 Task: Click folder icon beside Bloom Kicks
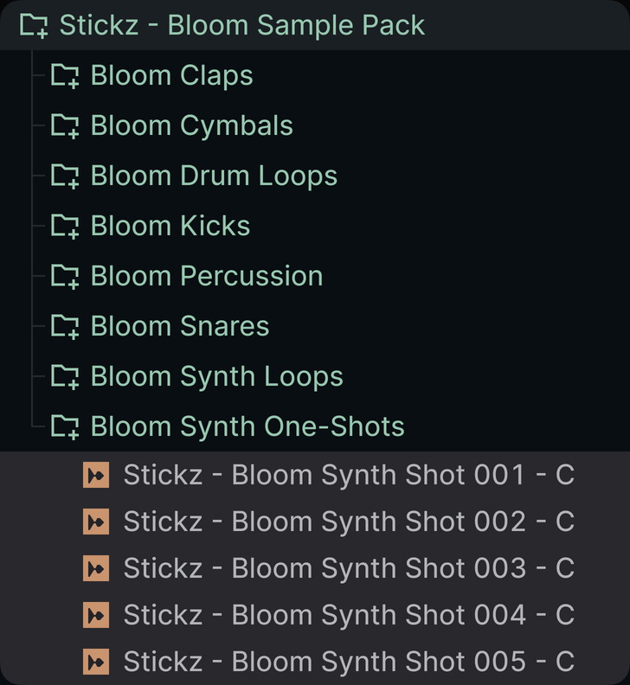point(65,227)
